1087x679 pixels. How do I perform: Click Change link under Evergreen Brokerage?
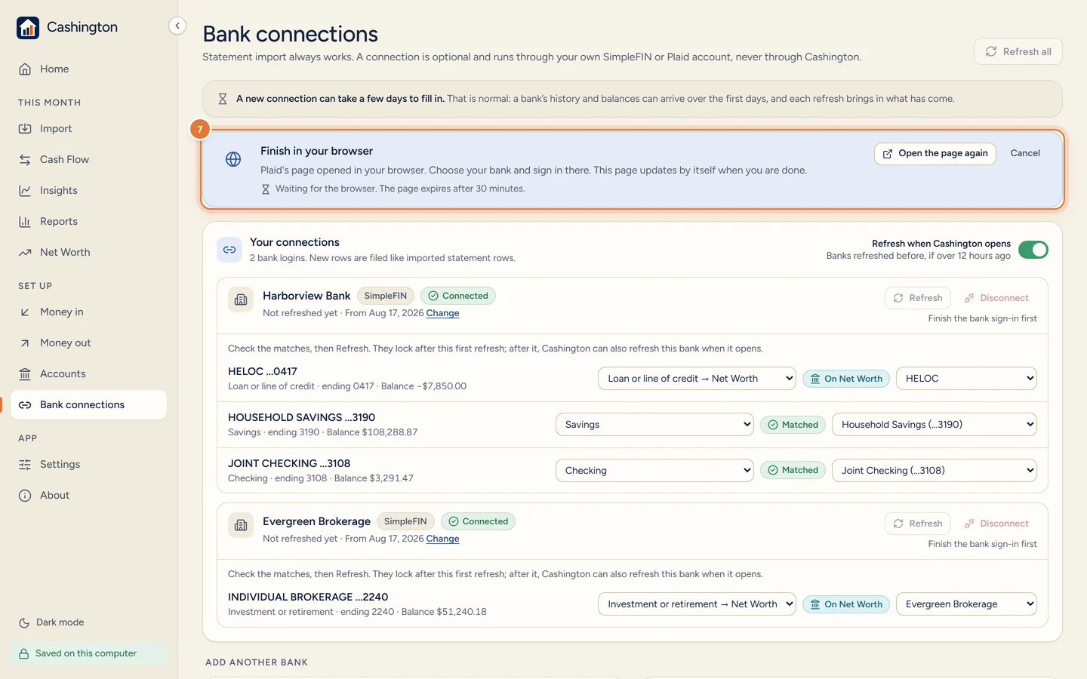point(442,539)
